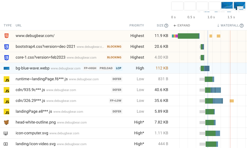
Task: Open the www.debugbear.com/ request row
Action: click(123, 36)
